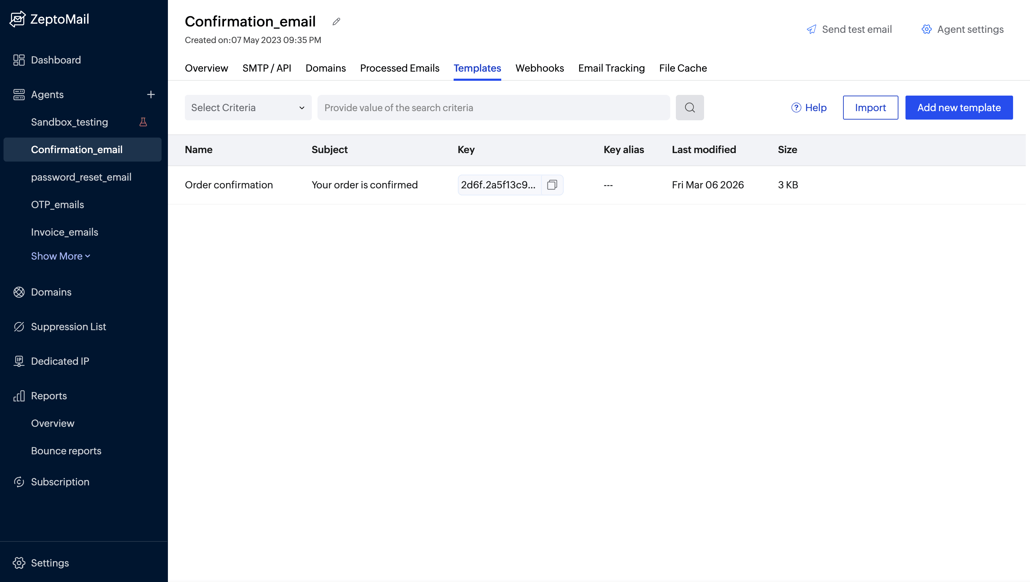This screenshot has height=582, width=1030.
Task: Collapse the Reports sidebar section
Action: click(49, 396)
